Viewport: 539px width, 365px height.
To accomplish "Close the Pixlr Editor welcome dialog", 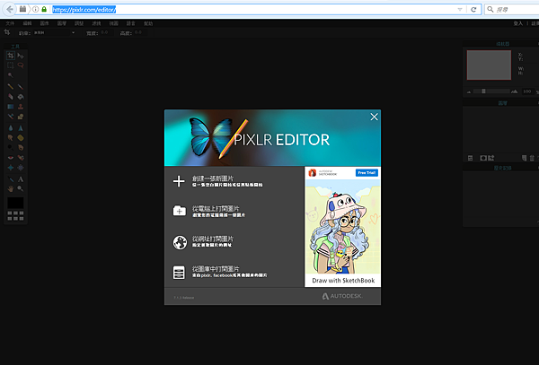I will pyautogui.click(x=374, y=117).
